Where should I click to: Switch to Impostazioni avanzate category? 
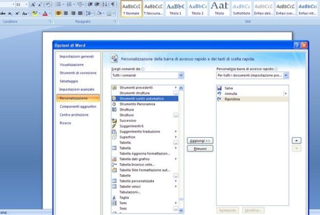[76, 89]
